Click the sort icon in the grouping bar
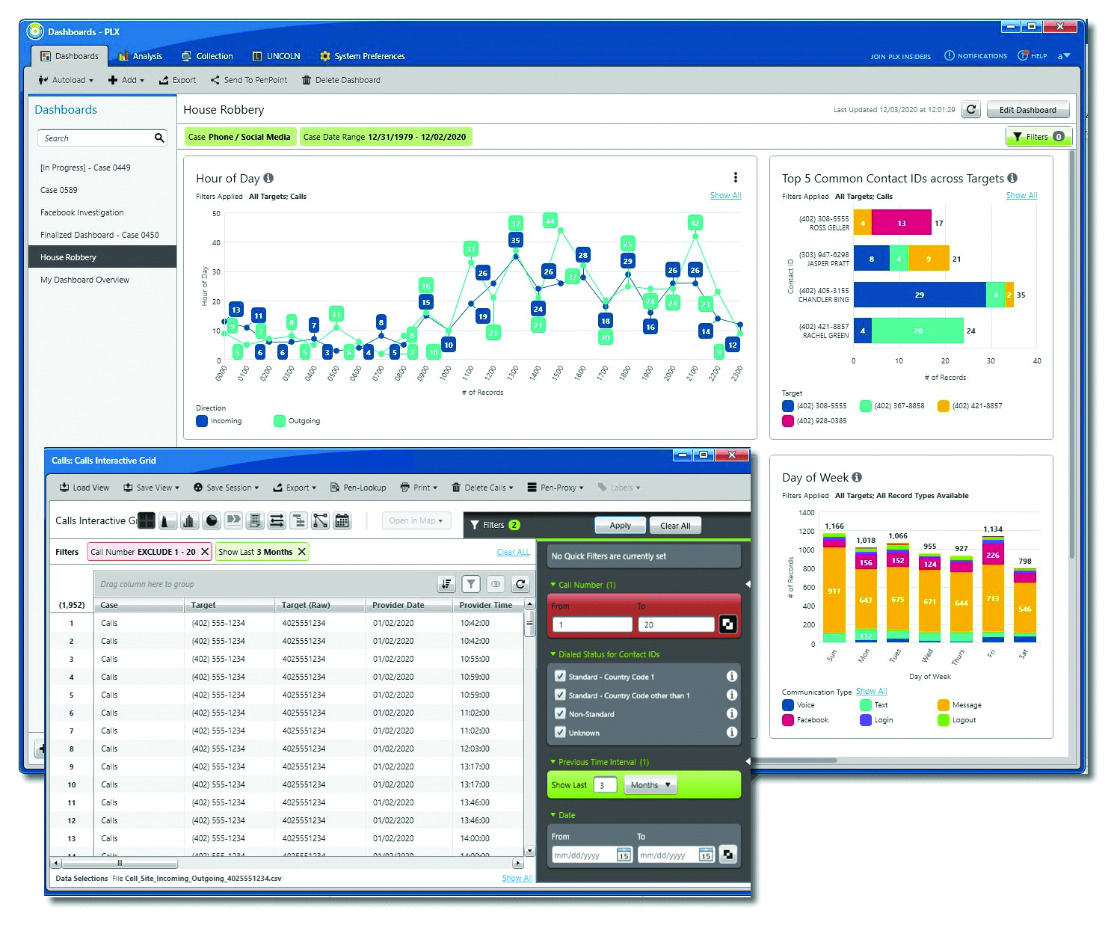Image resolution: width=1117 pixels, height=928 pixels. point(446,584)
